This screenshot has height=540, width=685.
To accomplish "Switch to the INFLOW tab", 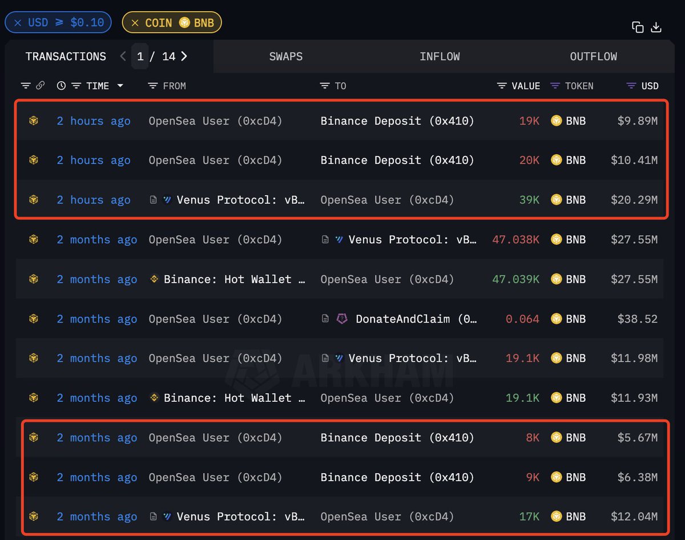I will 440,57.
